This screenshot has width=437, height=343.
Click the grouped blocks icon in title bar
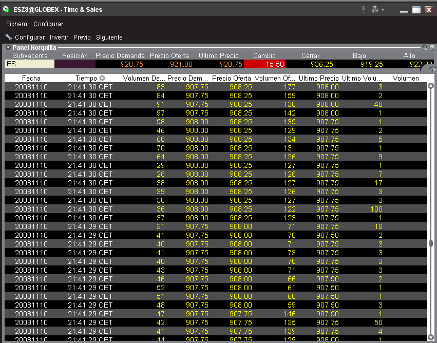point(375,9)
